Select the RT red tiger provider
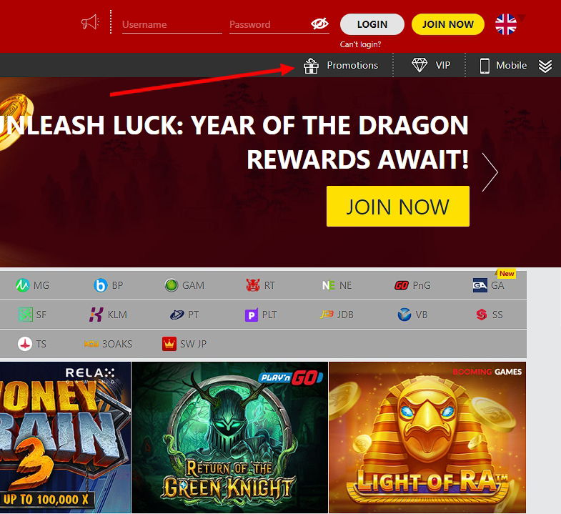The image size is (561, 514). pyautogui.click(x=260, y=285)
